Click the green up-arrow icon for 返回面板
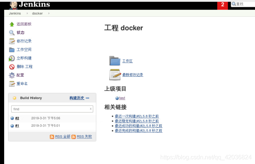Image resolution: width=255 pixels, height=164 pixels. 12,24
